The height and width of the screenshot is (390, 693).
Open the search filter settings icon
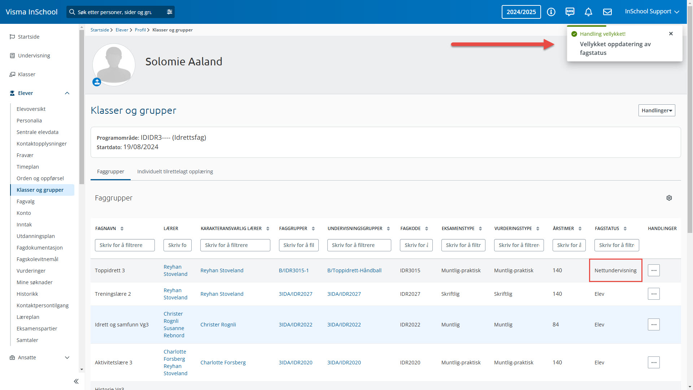(169, 12)
